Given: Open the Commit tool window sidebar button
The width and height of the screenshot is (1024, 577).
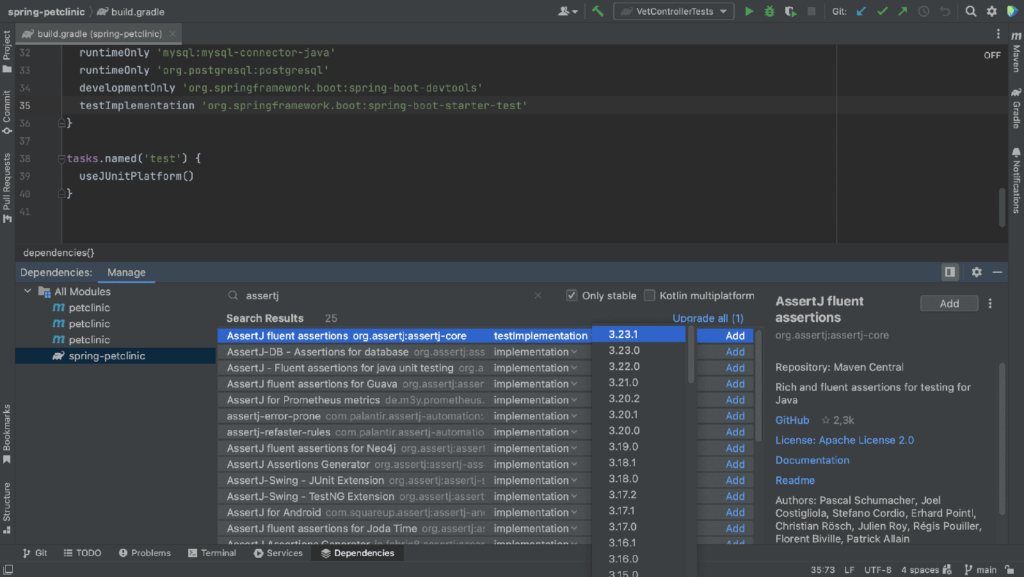Looking at the screenshot, I should pos(7,112).
